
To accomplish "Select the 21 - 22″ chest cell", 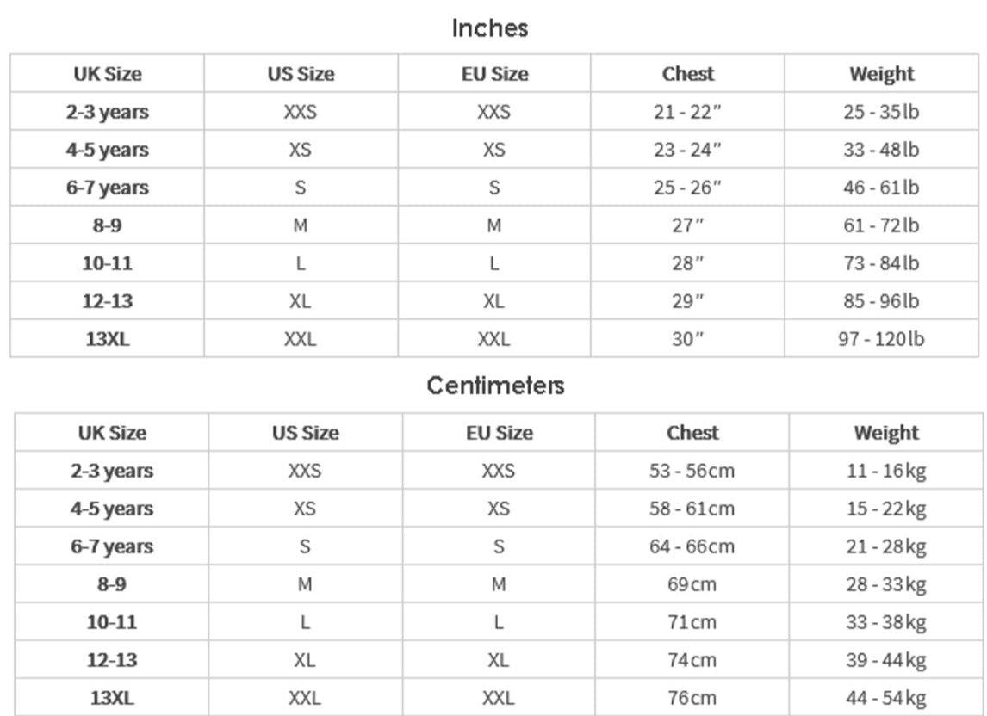I will point(687,112).
